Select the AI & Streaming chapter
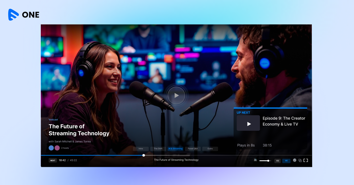 pos(175,149)
